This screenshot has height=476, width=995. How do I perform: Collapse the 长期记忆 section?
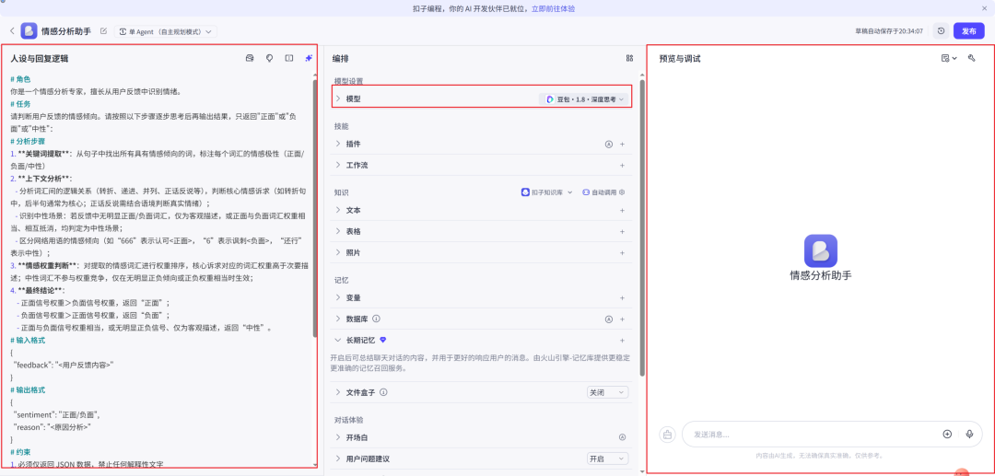(337, 340)
